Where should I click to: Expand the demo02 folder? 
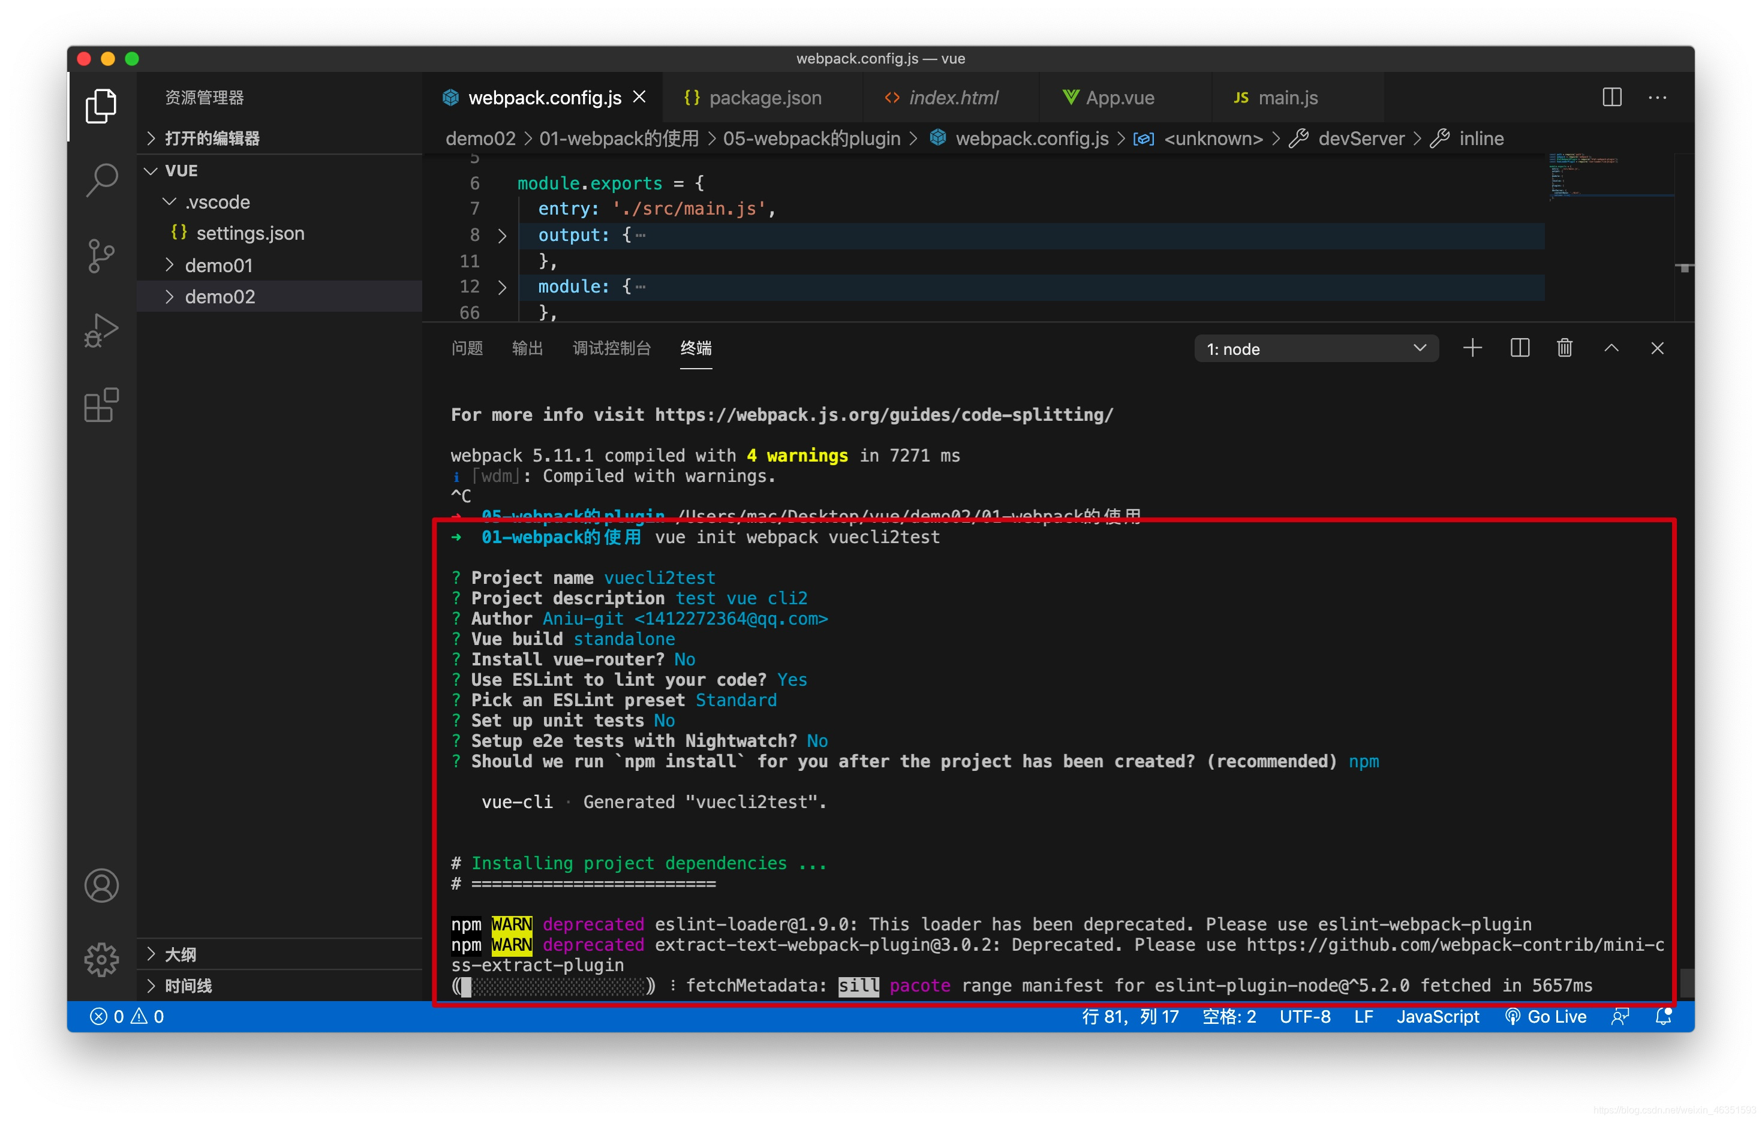tap(279, 297)
